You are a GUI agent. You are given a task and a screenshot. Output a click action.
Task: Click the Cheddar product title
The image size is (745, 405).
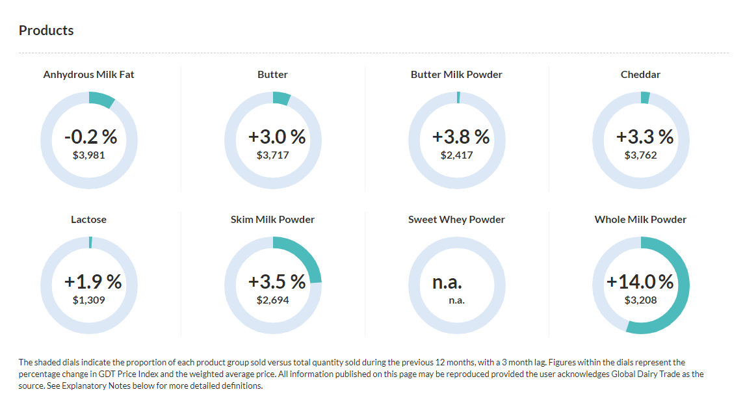point(640,75)
